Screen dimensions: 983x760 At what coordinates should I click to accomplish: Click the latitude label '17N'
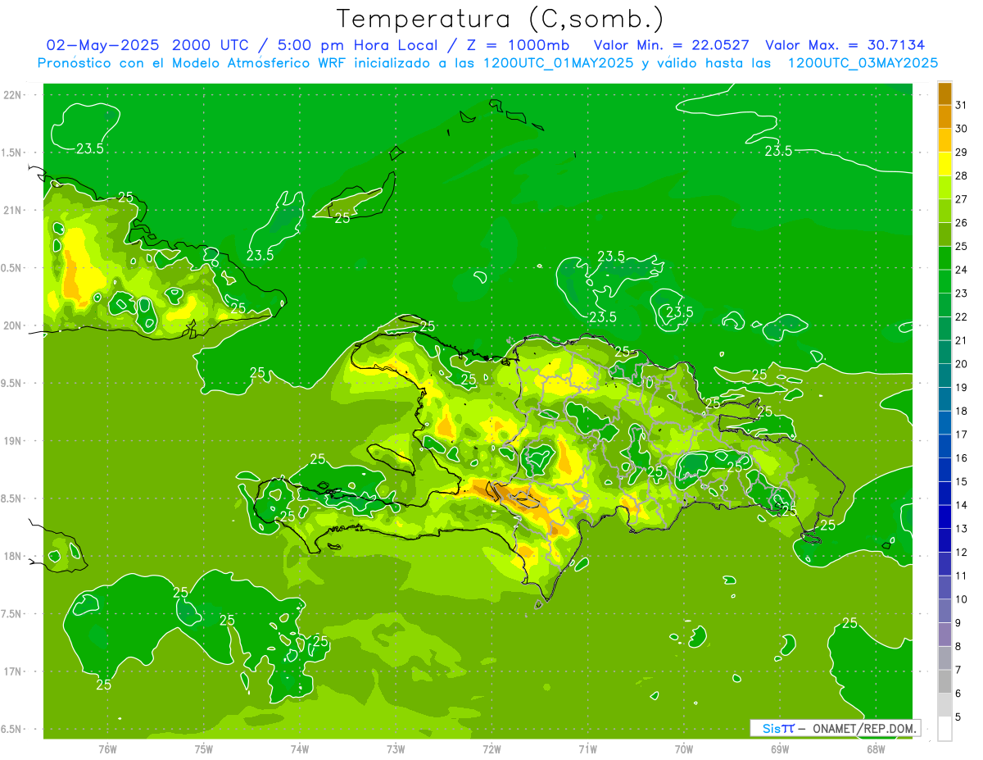point(13,672)
